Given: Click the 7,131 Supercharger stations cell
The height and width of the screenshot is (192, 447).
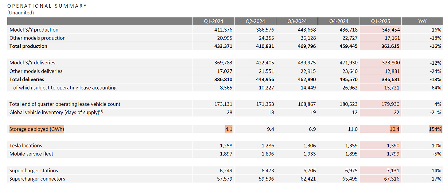Looking at the screenshot, I should [393, 171].
